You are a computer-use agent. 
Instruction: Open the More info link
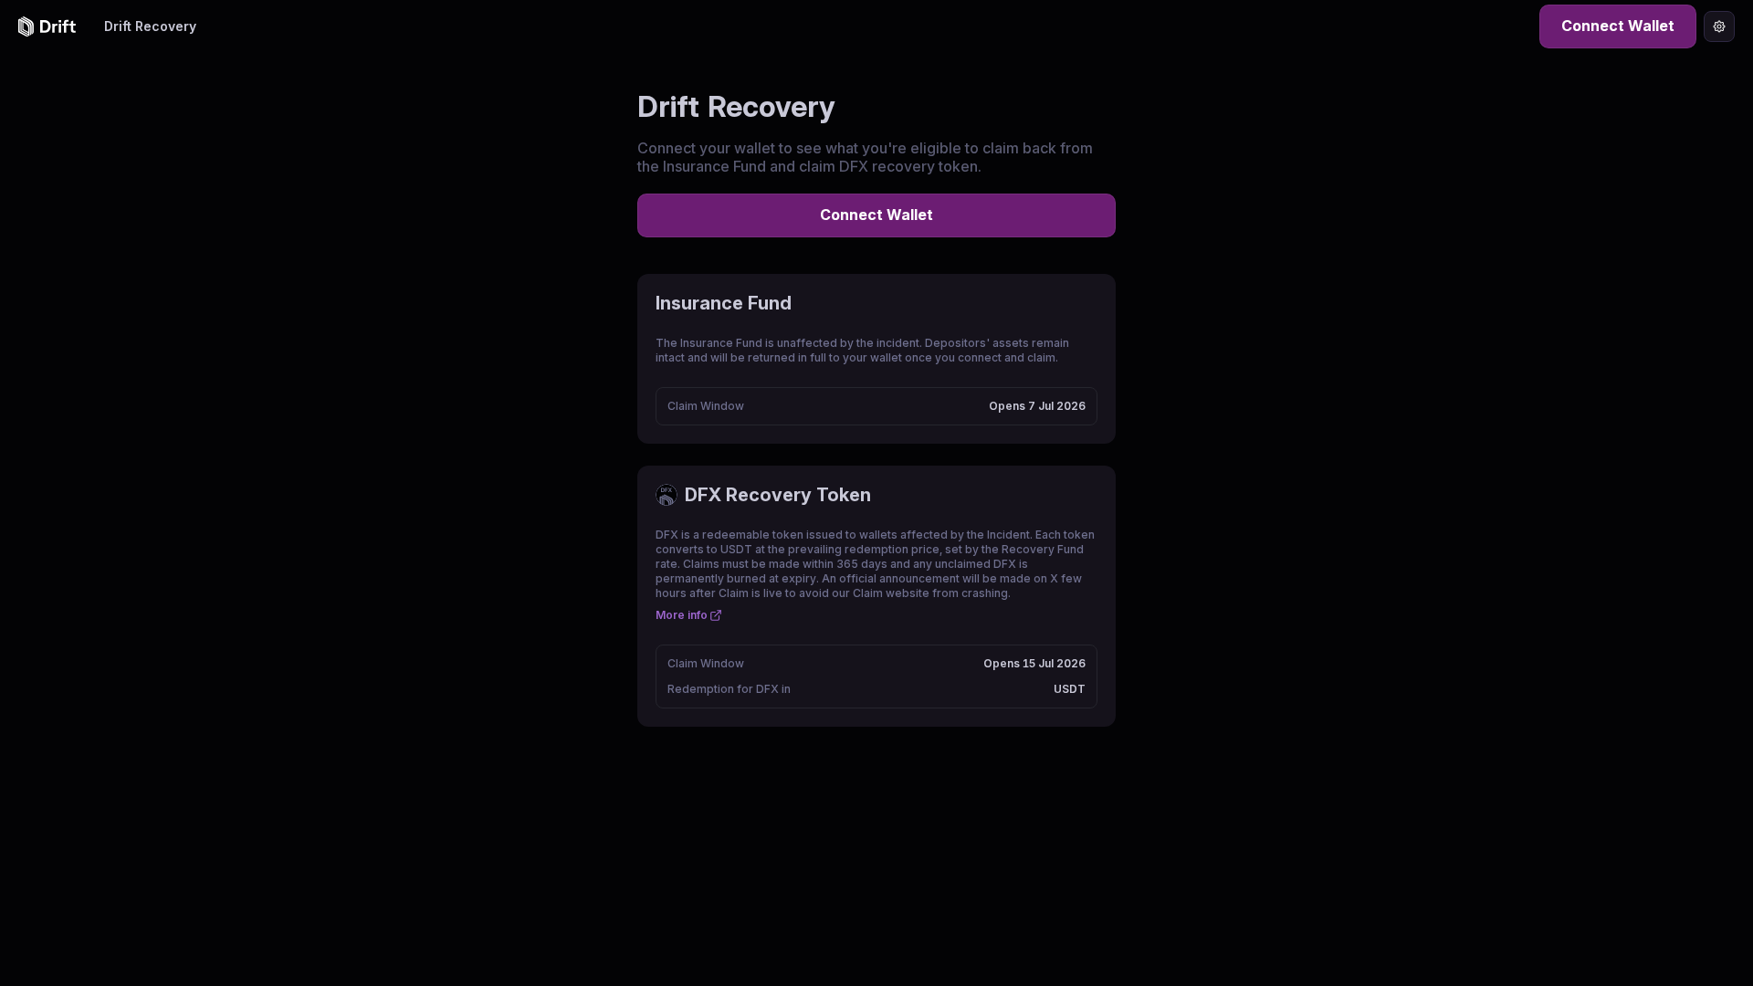coord(688,615)
